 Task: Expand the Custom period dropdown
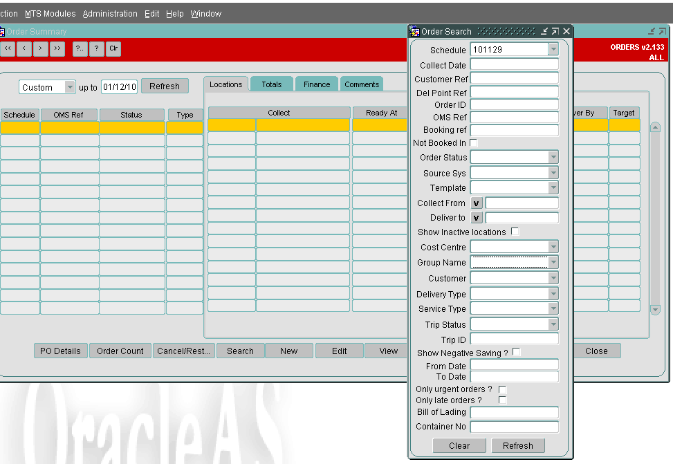pos(70,87)
